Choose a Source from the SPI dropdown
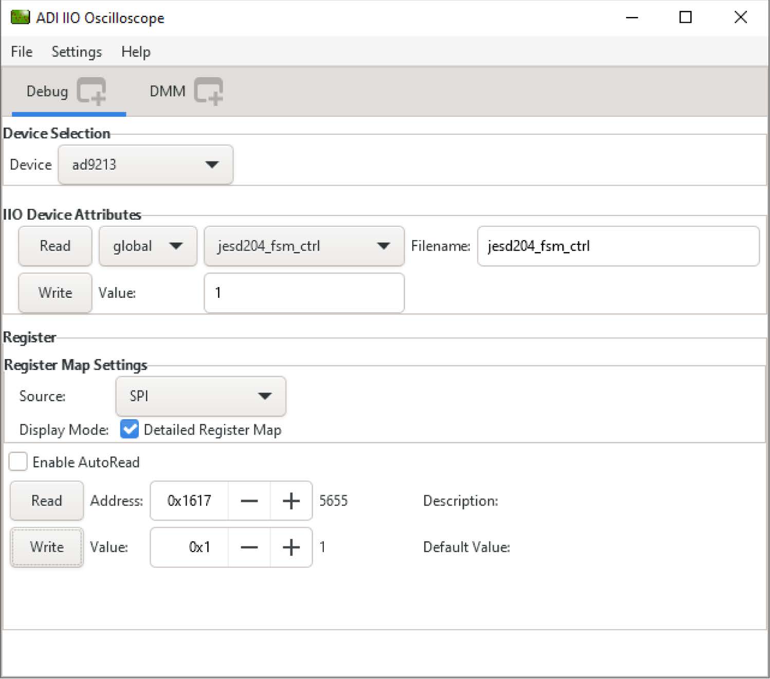Image resolution: width=770 pixels, height=679 pixels. [200, 396]
